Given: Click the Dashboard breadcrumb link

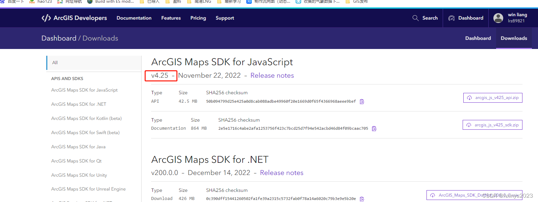Looking at the screenshot, I should (x=59, y=38).
